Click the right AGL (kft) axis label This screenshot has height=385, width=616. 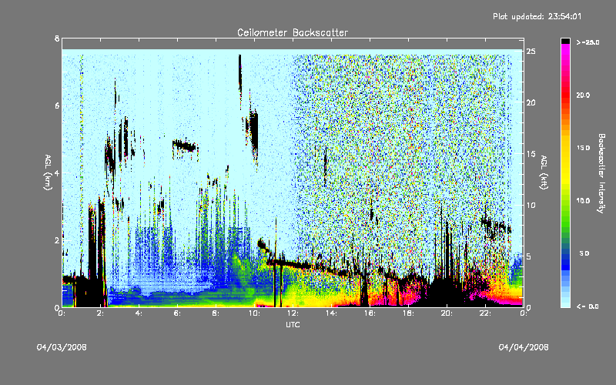544,172
